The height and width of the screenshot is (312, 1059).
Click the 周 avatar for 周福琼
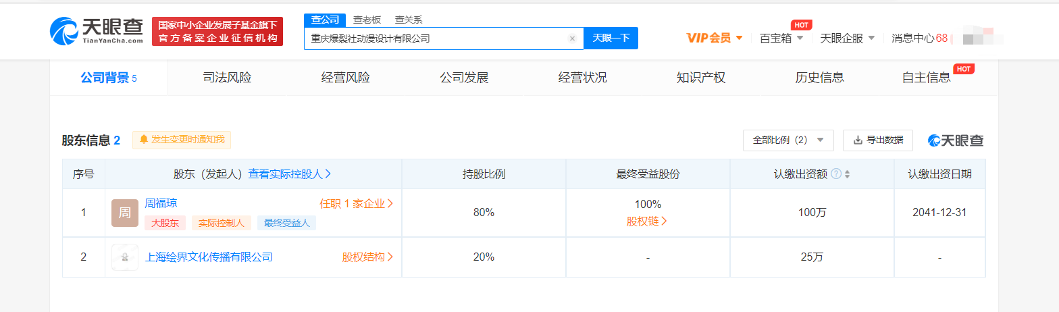coord(125,213)
